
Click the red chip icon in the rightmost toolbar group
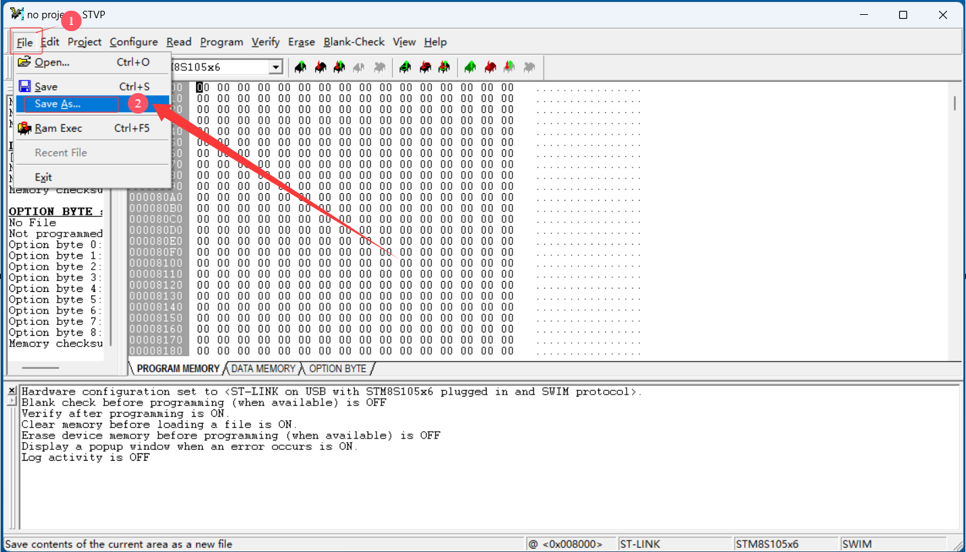(x=491, y=67)
